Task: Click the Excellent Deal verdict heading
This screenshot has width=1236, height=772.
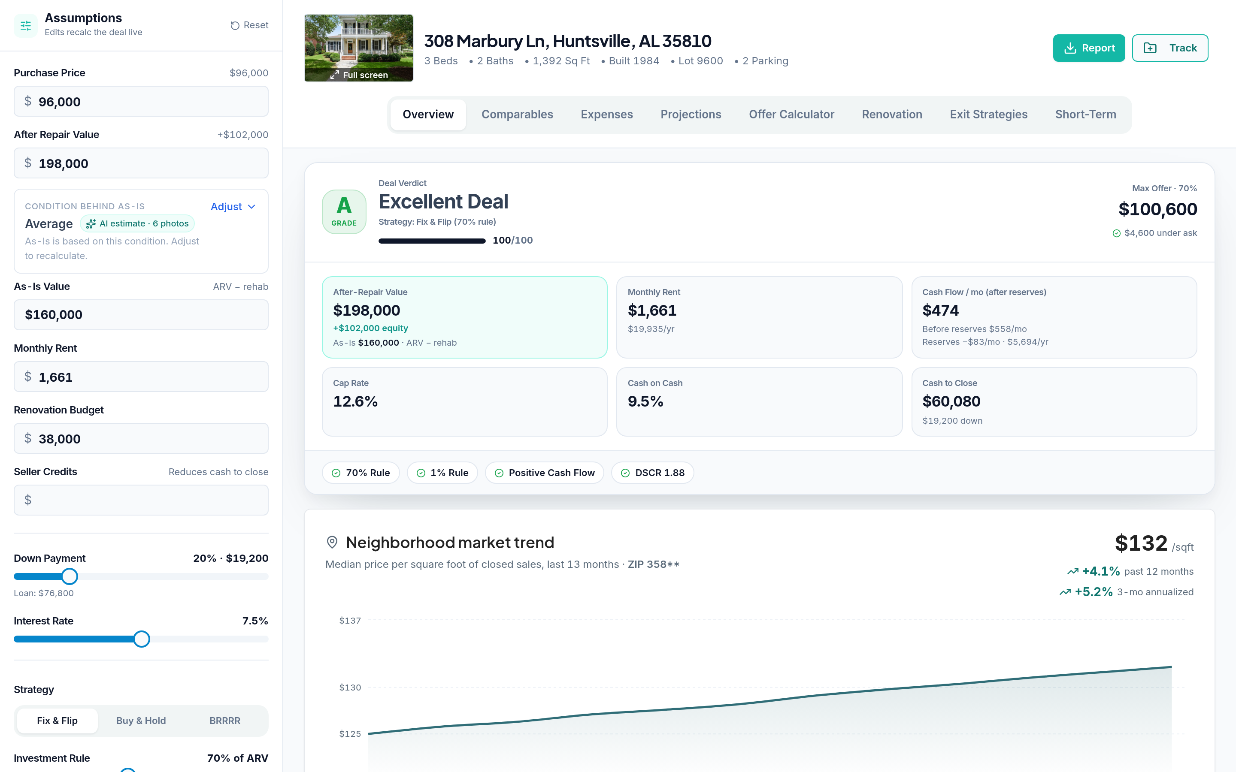Action: click(443, 202)
